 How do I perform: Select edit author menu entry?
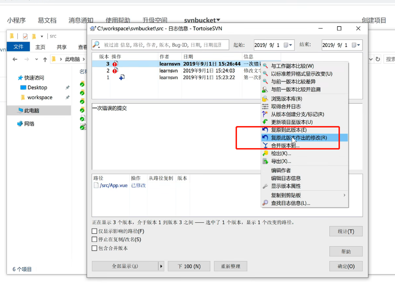pyautogui.click(x=305, y=170)
